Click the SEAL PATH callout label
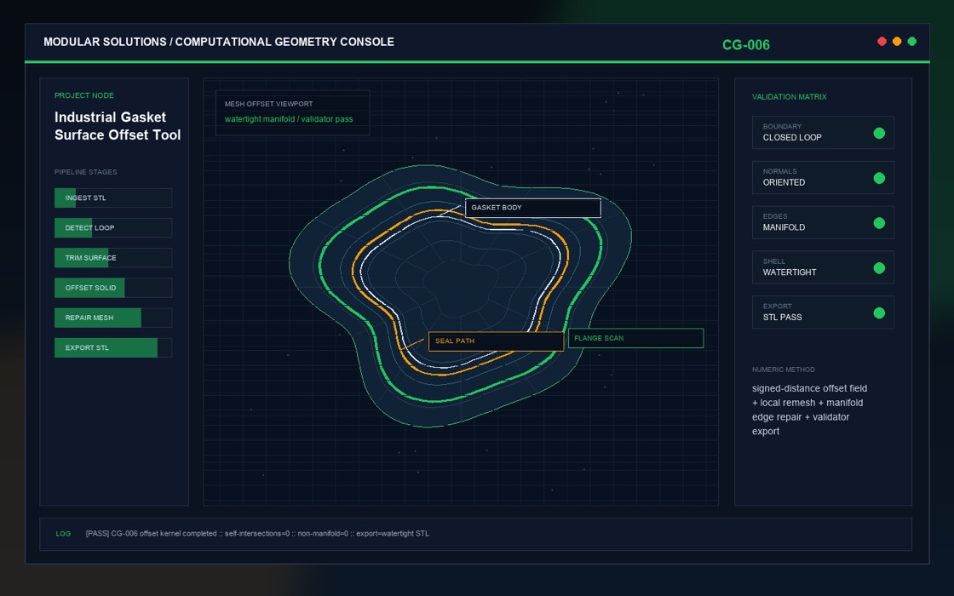This screenshot has width=954, height=596. point(496,341)
